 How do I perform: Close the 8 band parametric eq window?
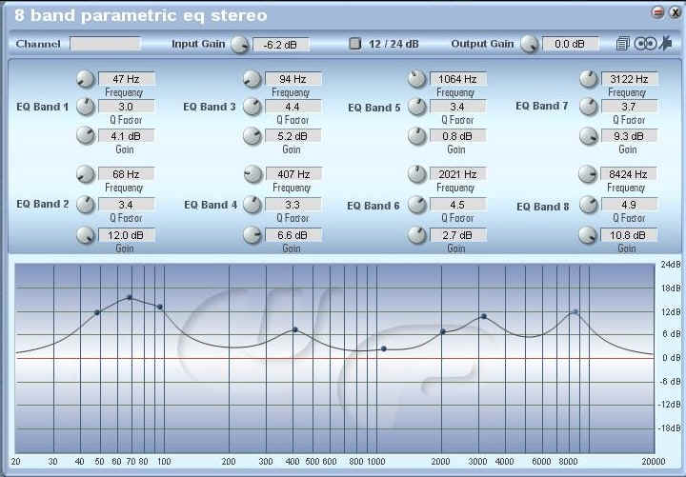[x=676, y=12]
